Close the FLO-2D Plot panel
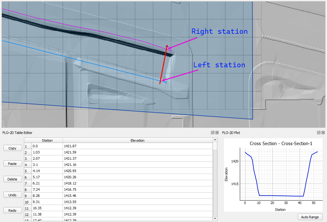The image size is (327, 222). click(323, 133)
